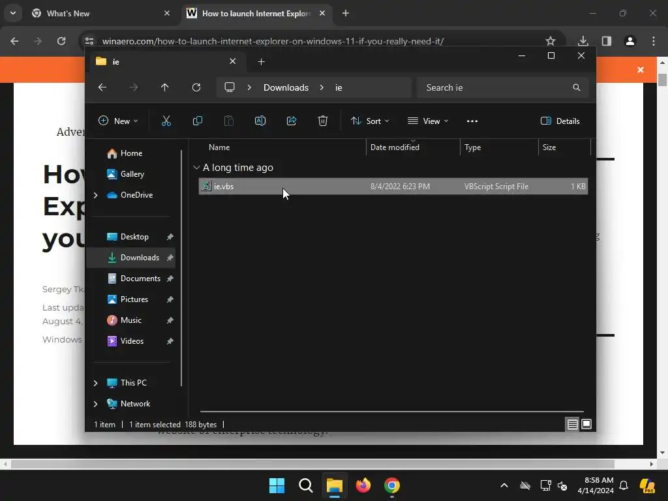Click the Paste clipboard icon in Explorer toolbar
Screen dimensions: 668x501
[x=229, y=121]
